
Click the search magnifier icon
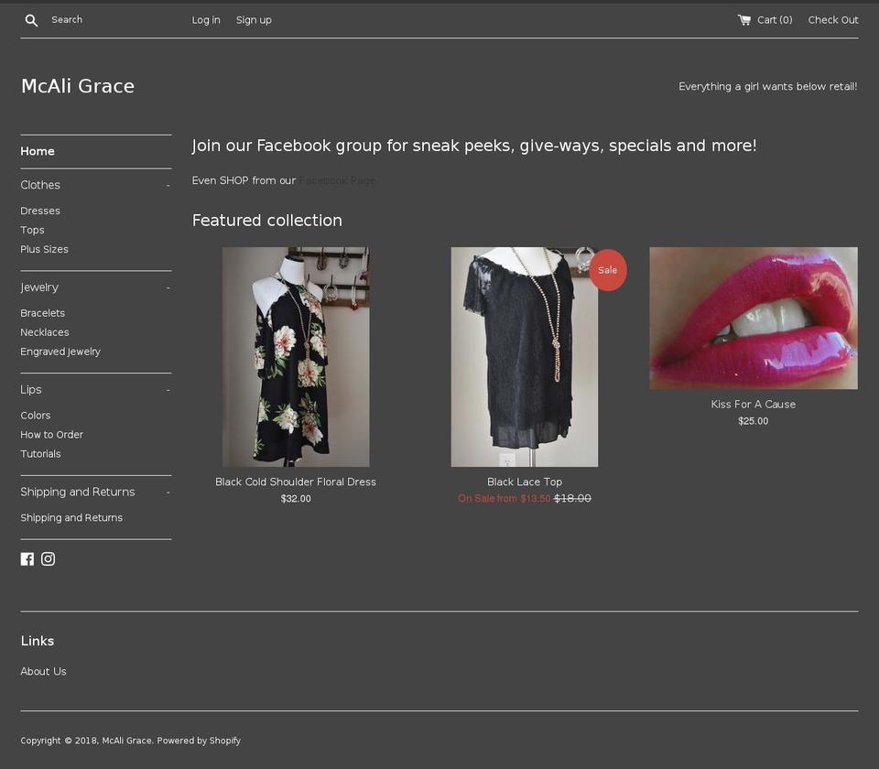click(x=31, y=20)
